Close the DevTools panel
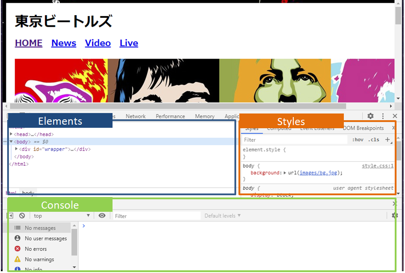The image size is (405, 273). coord(395,116)
